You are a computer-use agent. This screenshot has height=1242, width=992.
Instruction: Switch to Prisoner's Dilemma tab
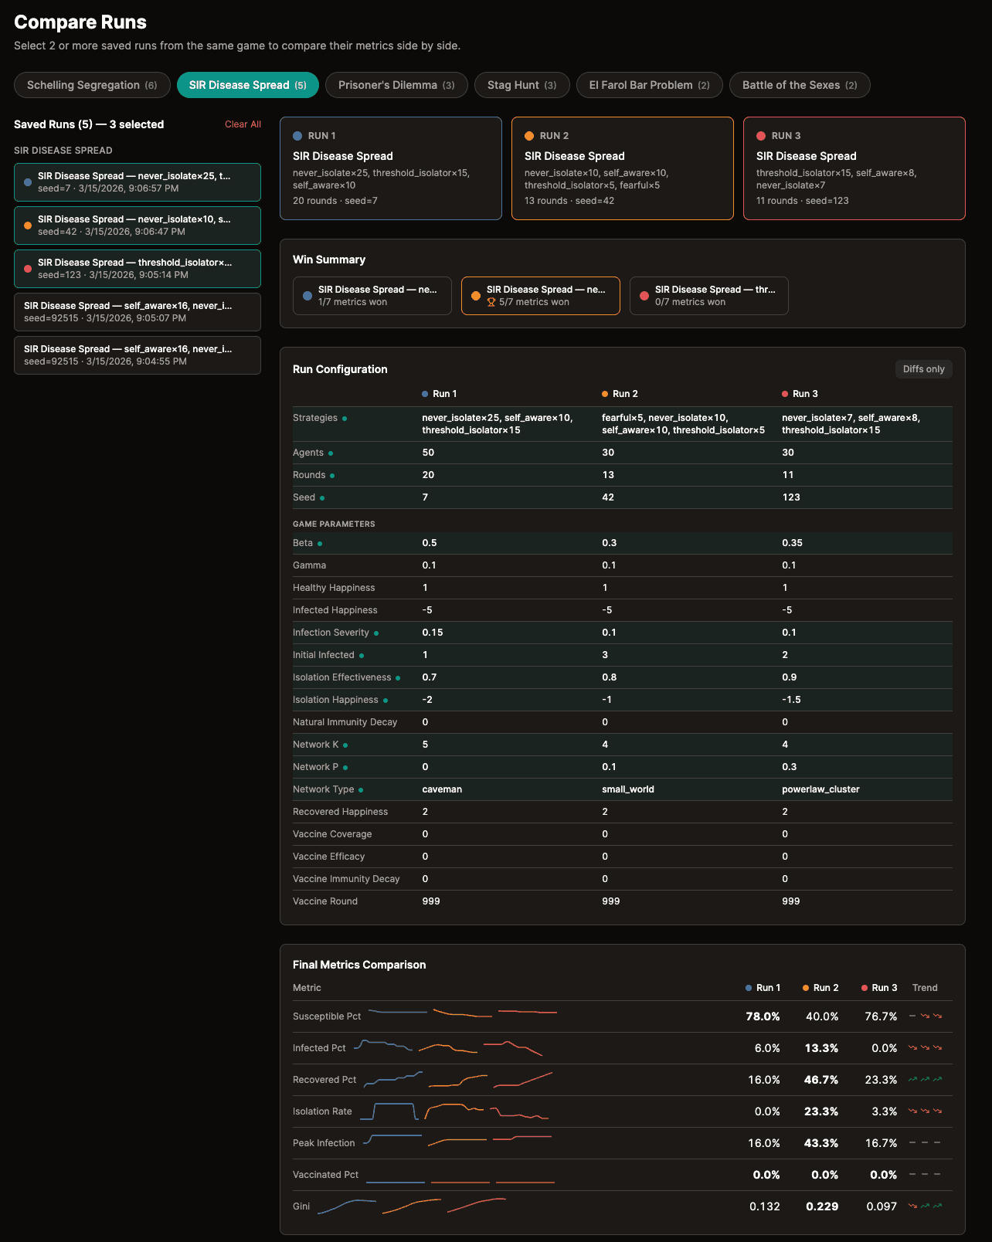[396, 85]
